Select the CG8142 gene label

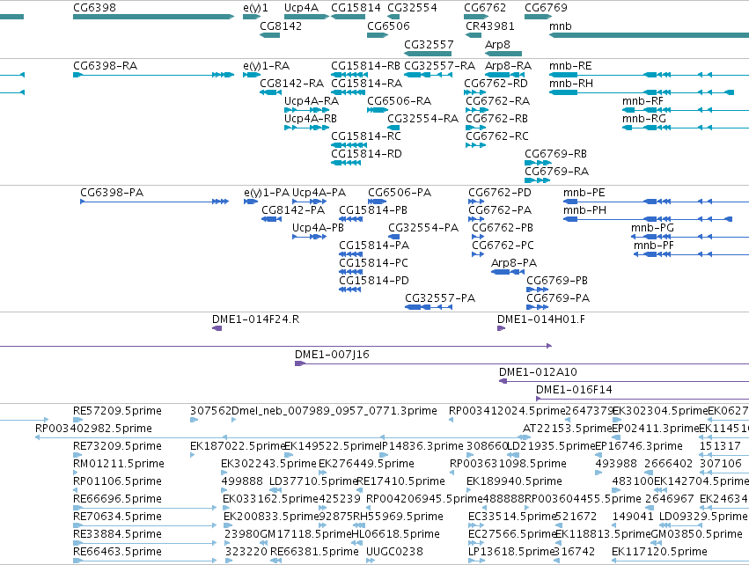[281, 26]
